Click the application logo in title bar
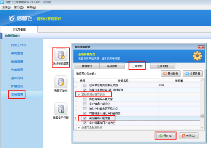Screen dimensions: 211x148 point(2,2)
